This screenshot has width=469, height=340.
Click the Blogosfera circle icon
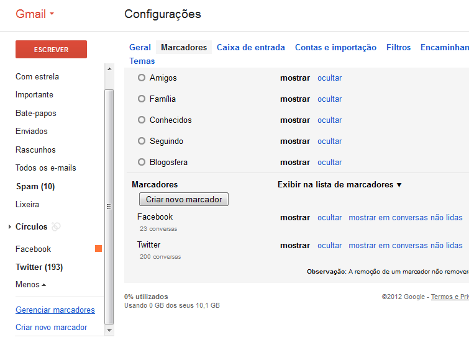click(142, 162)
